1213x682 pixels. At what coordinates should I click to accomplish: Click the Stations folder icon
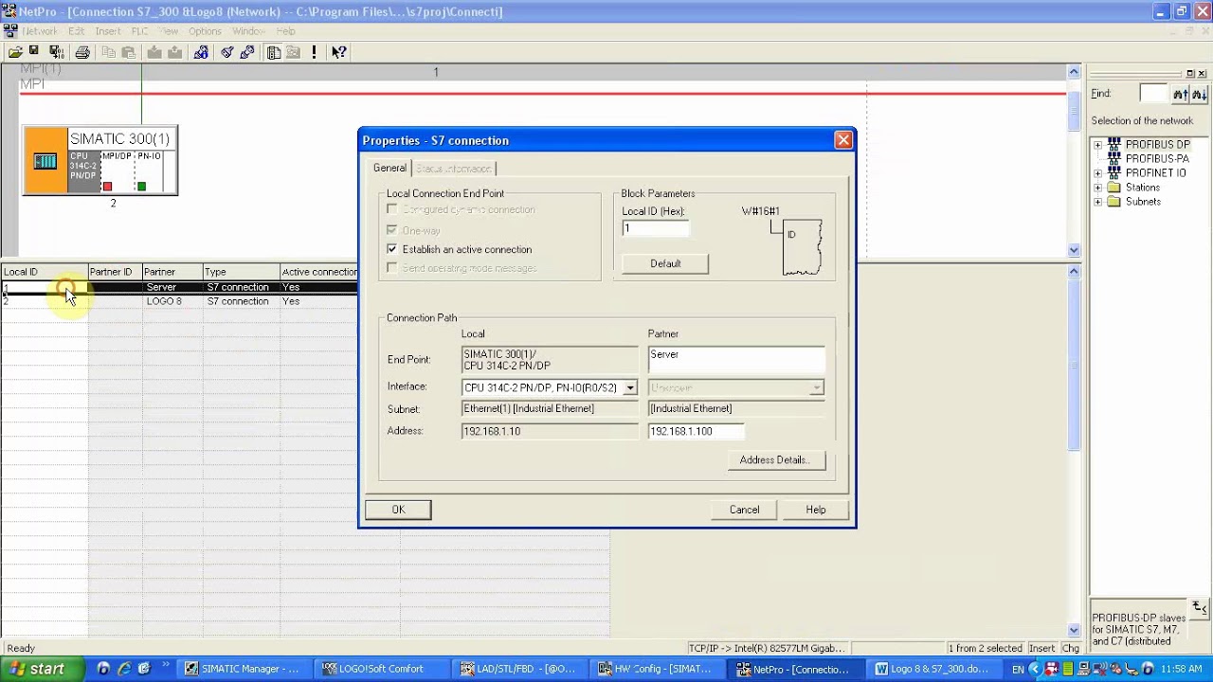1114,188
